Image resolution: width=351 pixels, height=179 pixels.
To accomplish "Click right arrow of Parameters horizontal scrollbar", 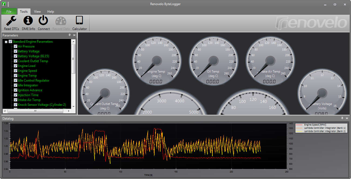I will (x=69, y=111).
